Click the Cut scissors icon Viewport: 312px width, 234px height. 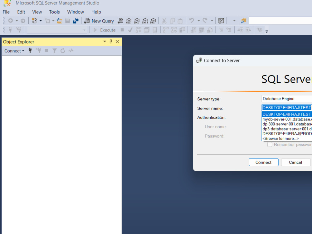[x=164, y=21]
